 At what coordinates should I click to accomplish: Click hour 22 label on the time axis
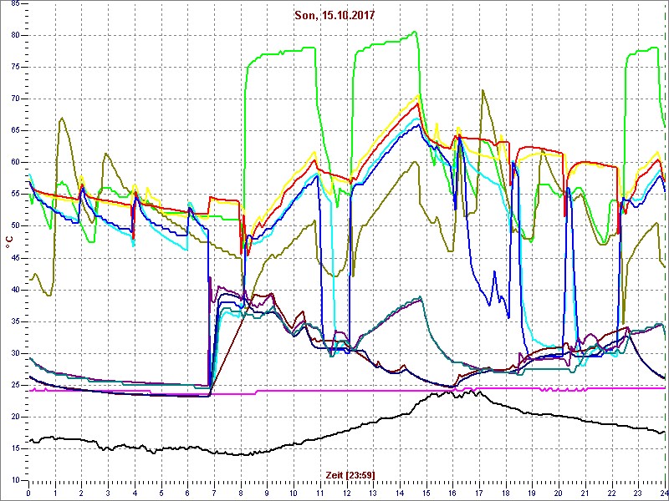click(612, 493)
